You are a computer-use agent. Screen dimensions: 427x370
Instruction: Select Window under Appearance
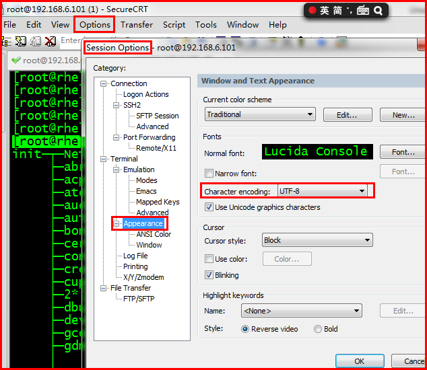pos(150,245)
